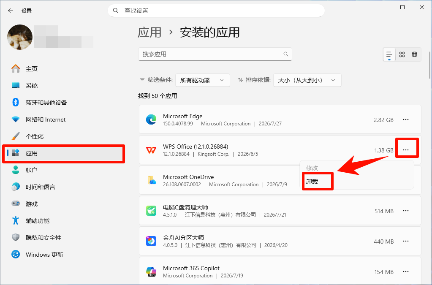Click the user profile avatar
The image size is (432, 285).
click(20, 37)
